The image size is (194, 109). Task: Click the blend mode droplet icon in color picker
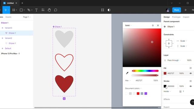coord(153,25)
